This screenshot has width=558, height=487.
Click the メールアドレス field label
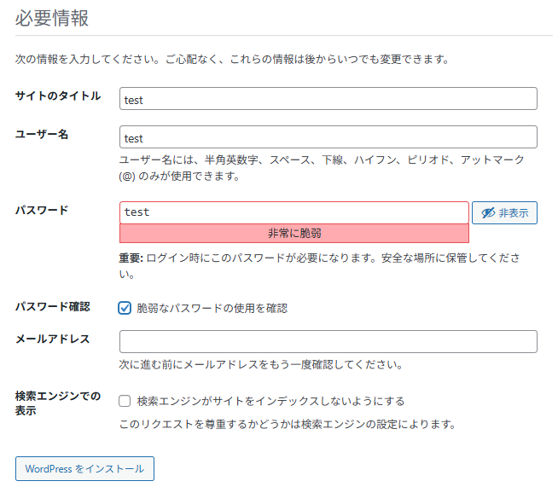(52, 339)
